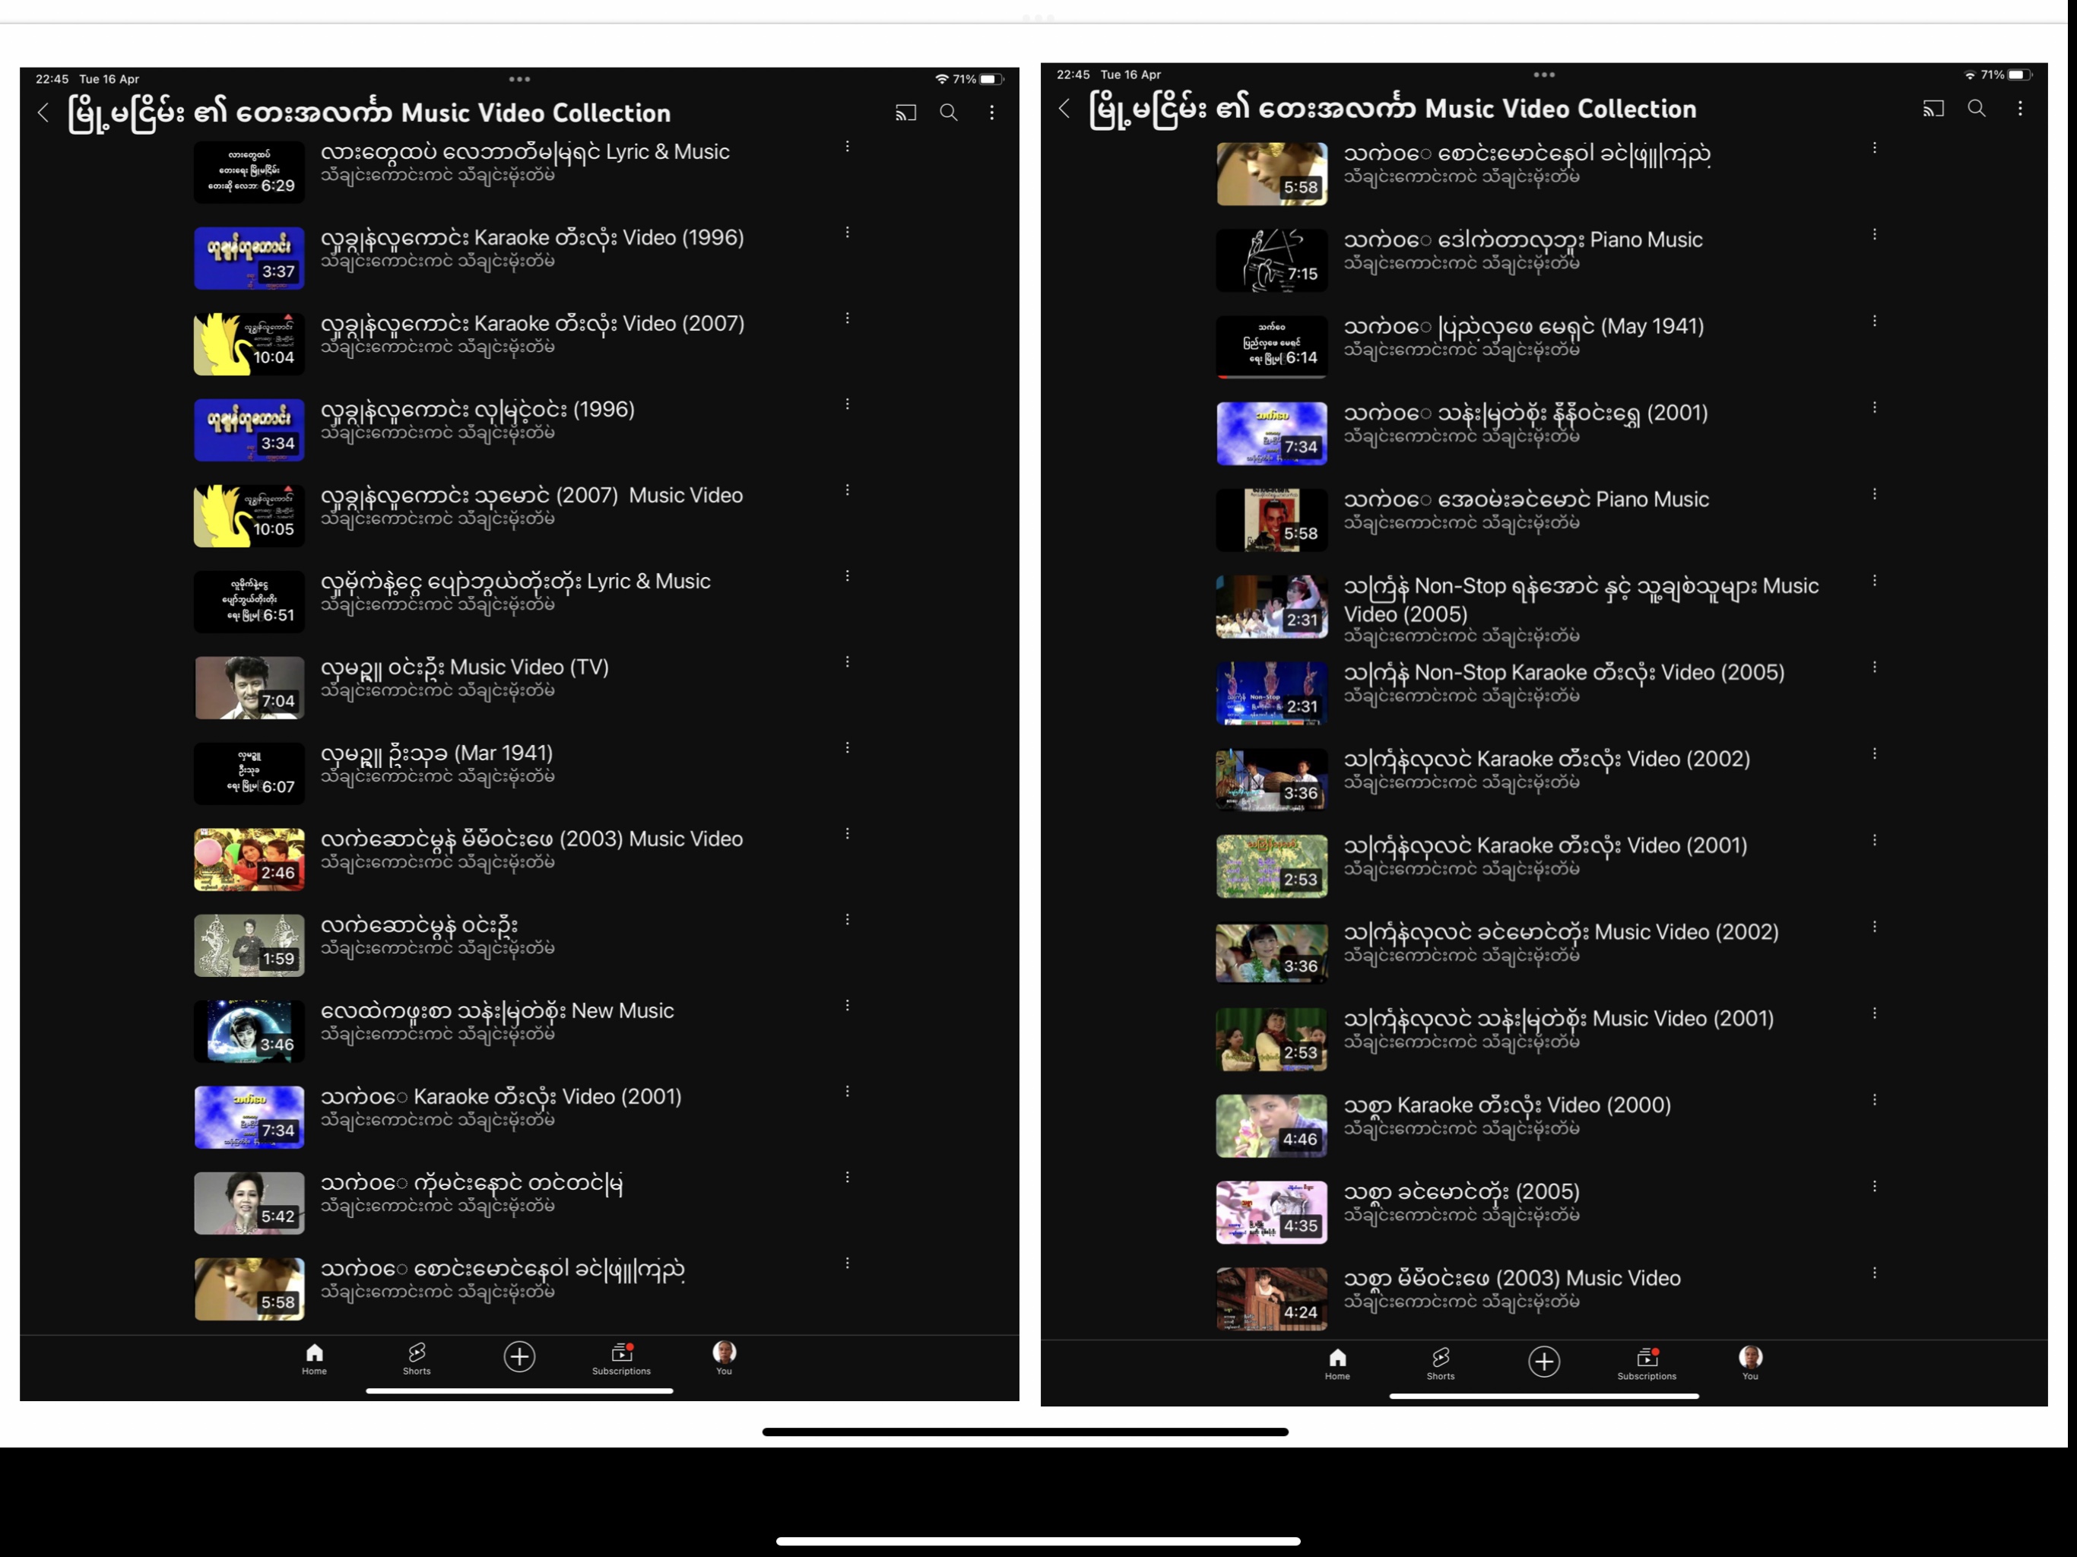Open the 7:15 Piano Music video title
2077x1557 pixels.
pyautogui.click(x=1522, y=240)
